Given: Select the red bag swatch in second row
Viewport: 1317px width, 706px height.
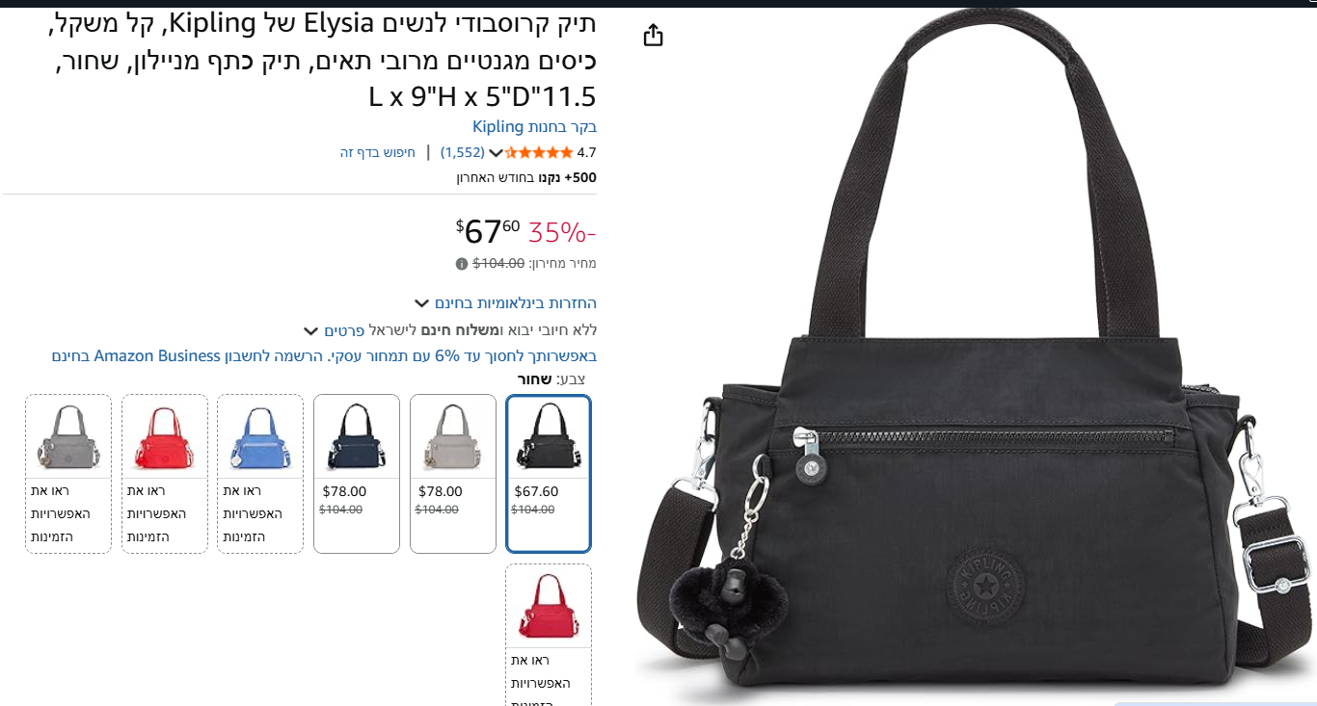Looking at the screenshot, I should coord(549,635).
